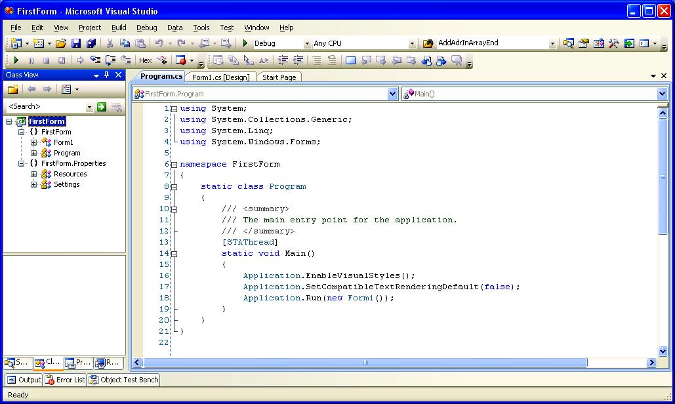Click the Cut scissors icon
This screenshot has height=404, width=675.
[x=110, y=43]
